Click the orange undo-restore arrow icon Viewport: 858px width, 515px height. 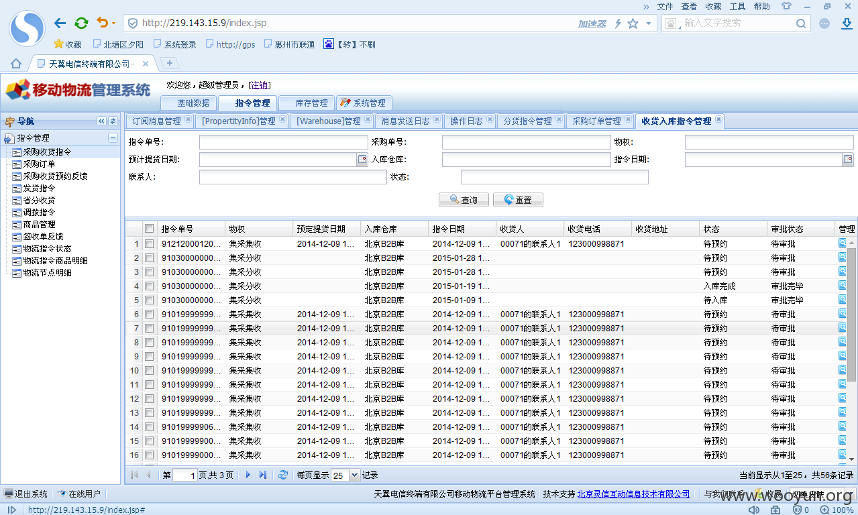[101, 23]
